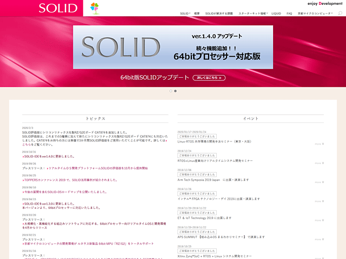Image resolution: width=346 pixels, height=259 pixels.
Task: Click the SOLID ver.1.4.0 banner image
Action: (173, 47)
